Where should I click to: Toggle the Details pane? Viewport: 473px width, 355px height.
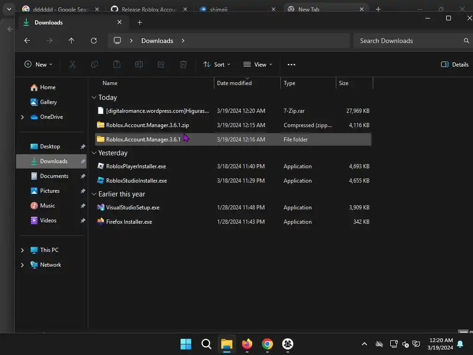pyautogui.click(x=455, y=64)
